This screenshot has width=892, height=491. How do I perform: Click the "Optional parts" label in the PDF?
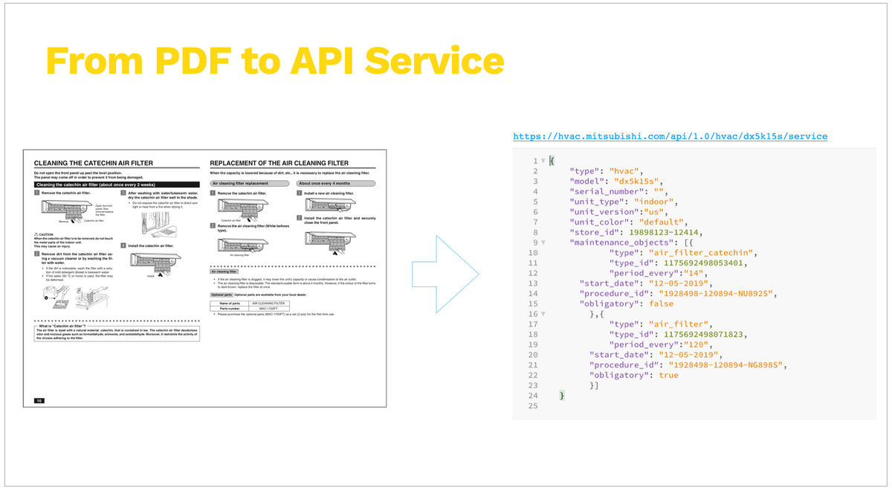coord(222,295)
